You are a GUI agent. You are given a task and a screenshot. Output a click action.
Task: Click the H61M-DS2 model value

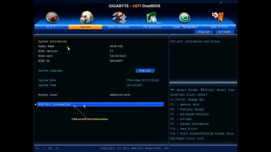point(116,46)
